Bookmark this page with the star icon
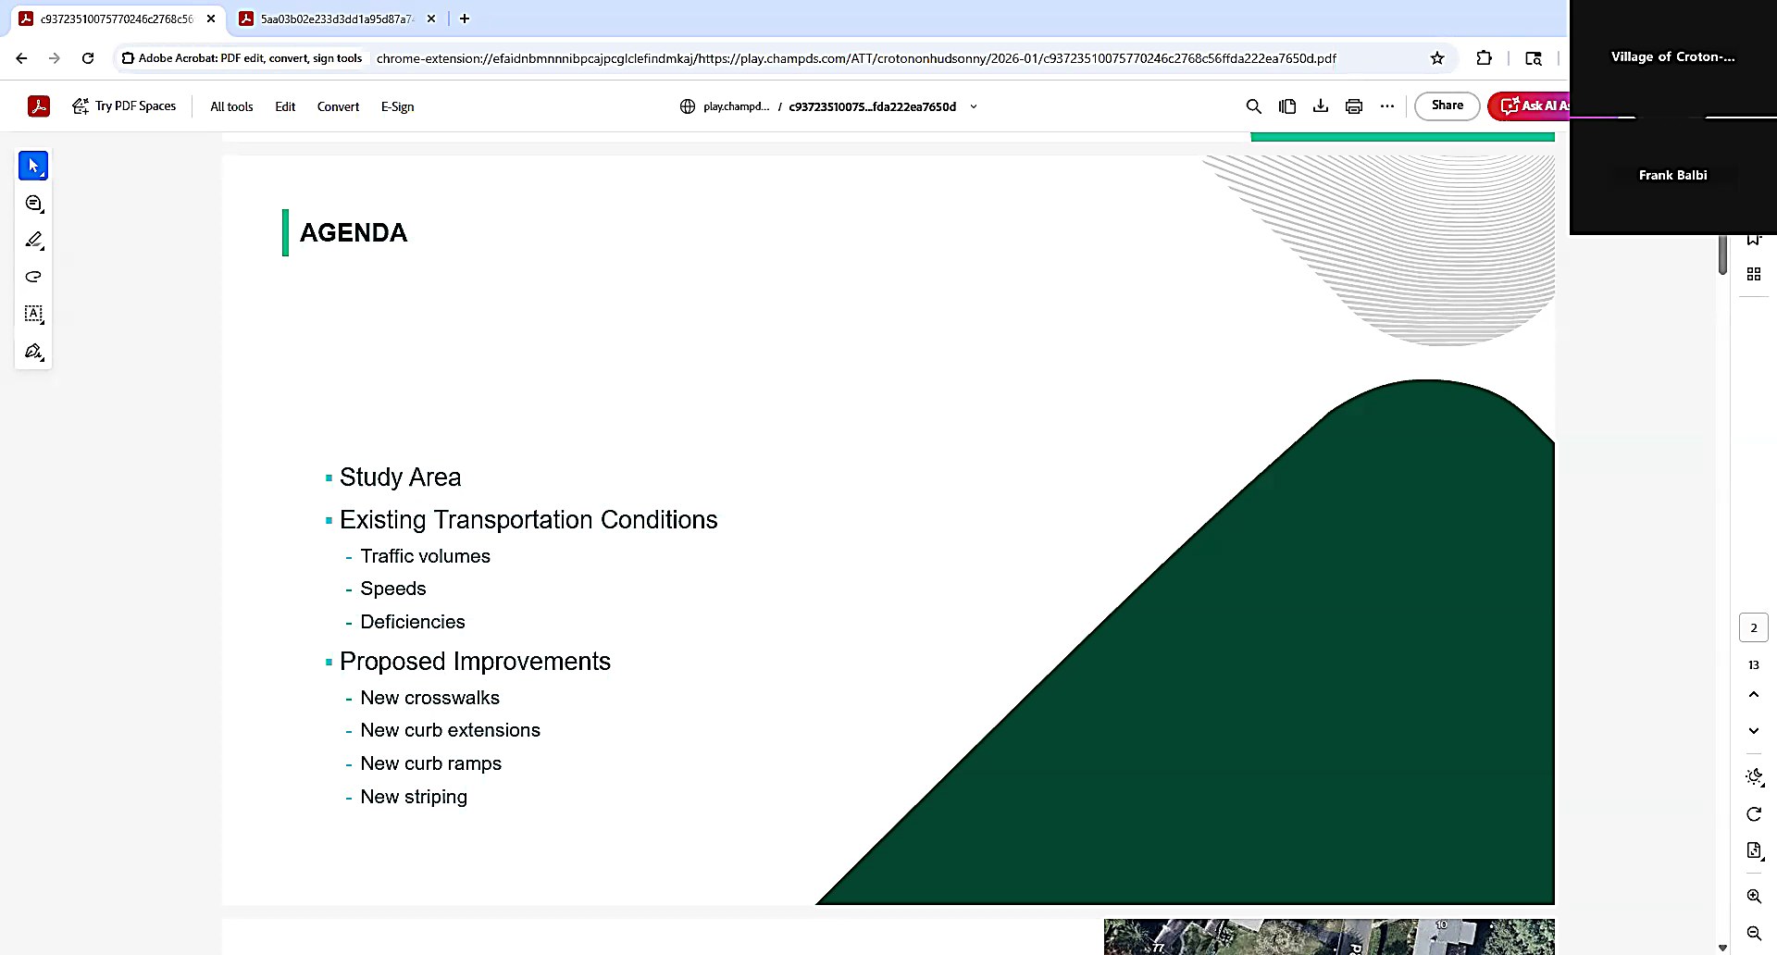Image resolution: width=1777 pixels, height=955 pixels. [x=1437, y=58]
